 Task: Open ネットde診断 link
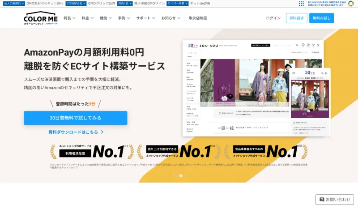(x=200, y=4)
